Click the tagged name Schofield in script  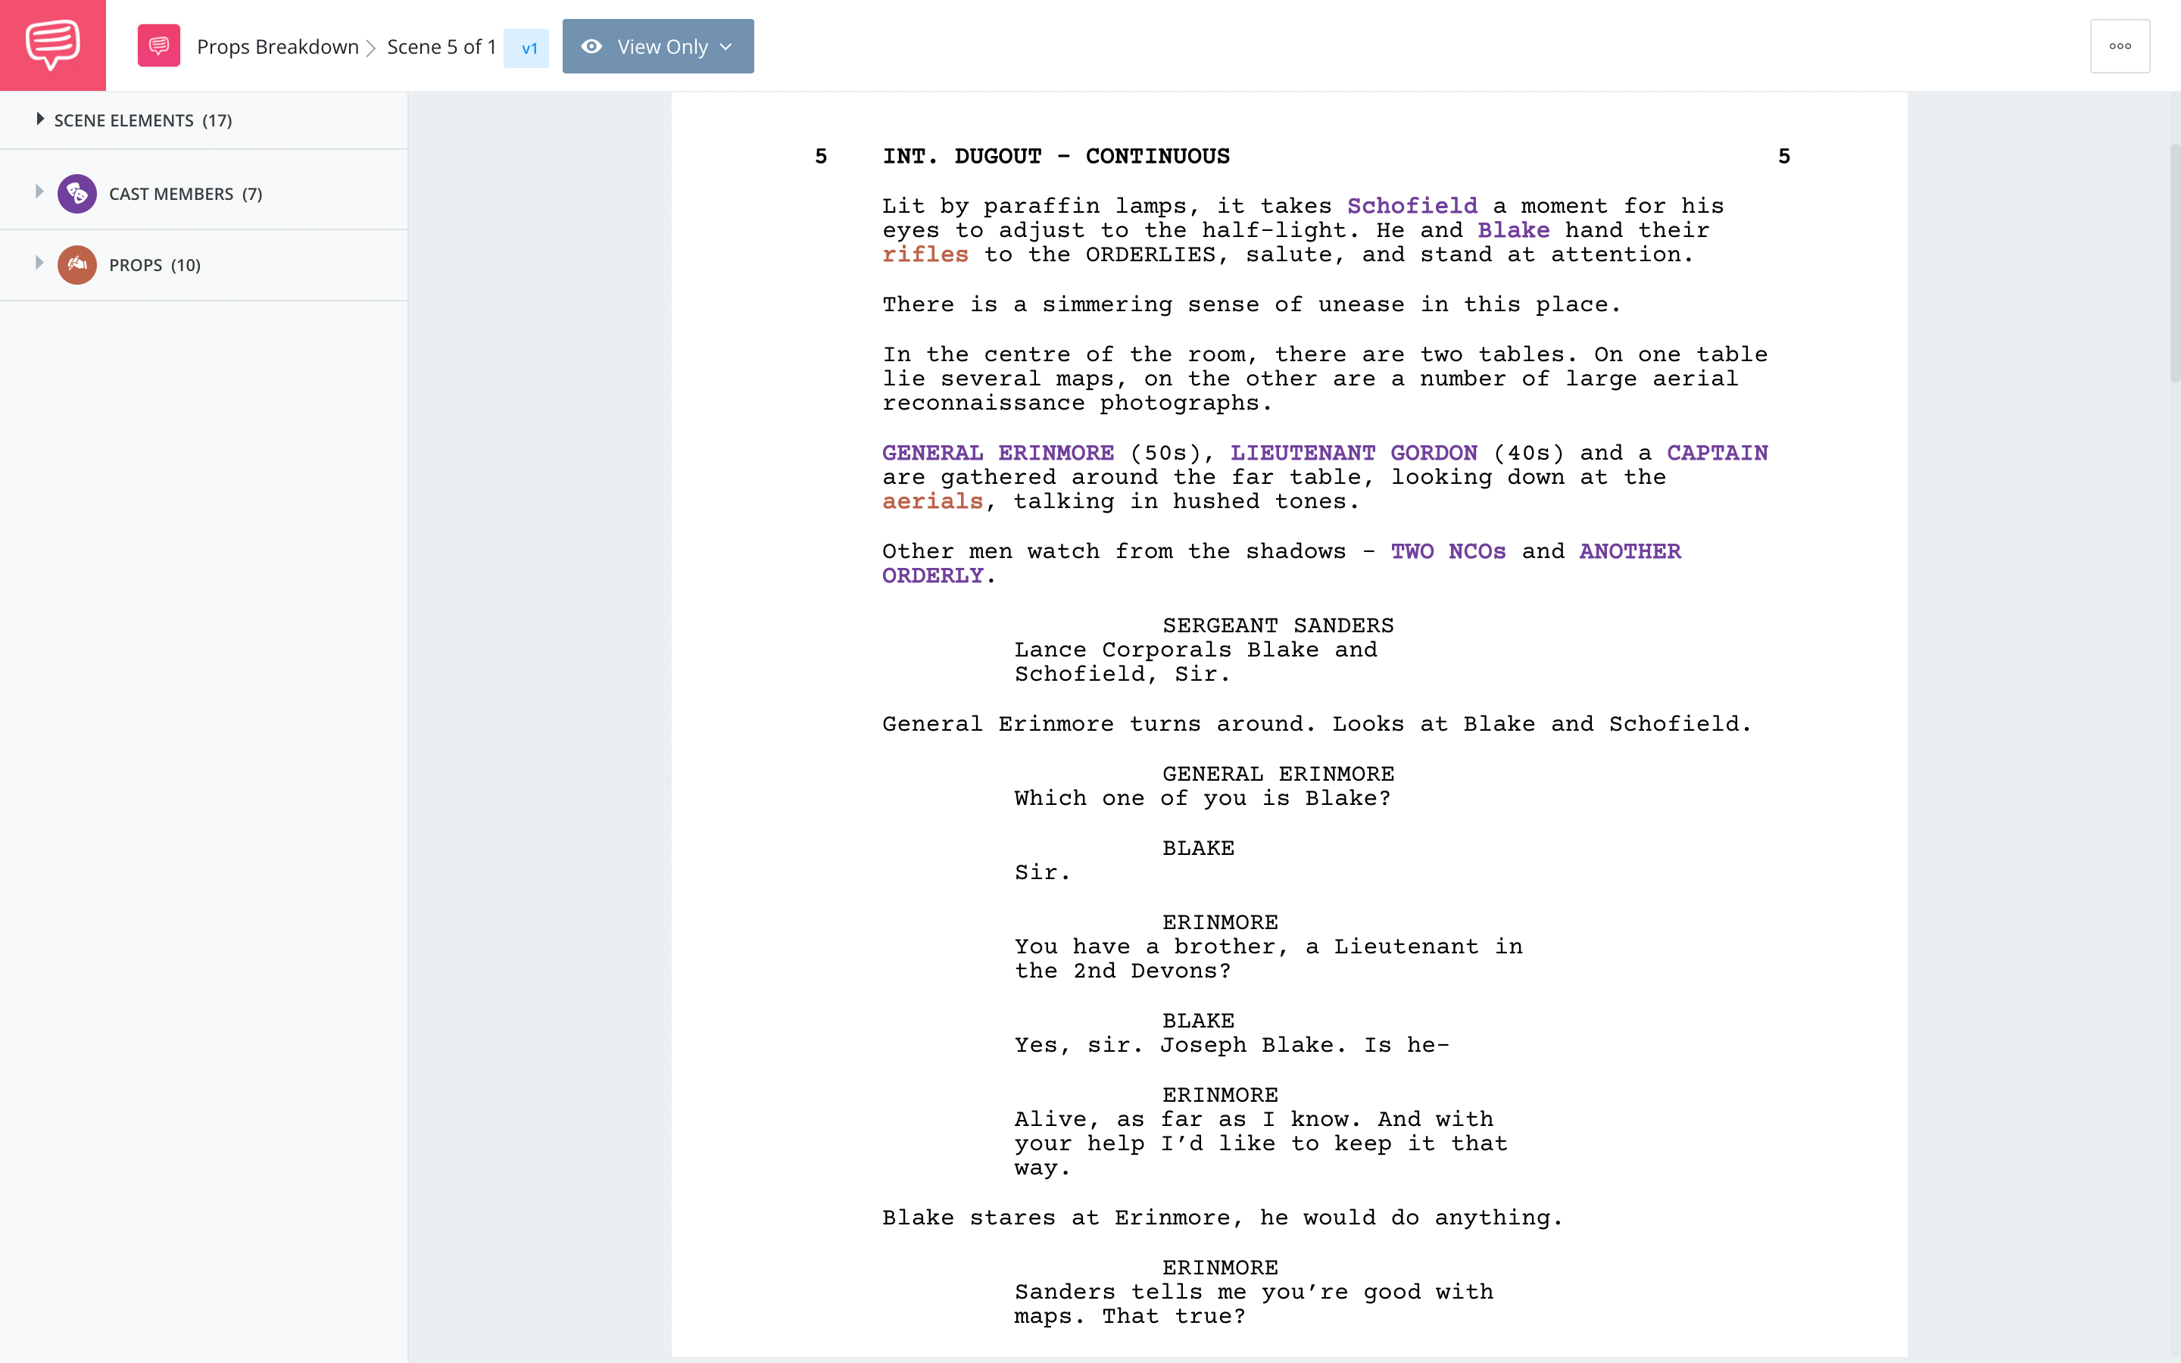pos(1412,207)
